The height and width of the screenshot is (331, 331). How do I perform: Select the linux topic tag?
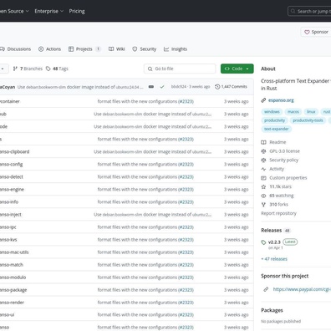click(x=311, y=112)
